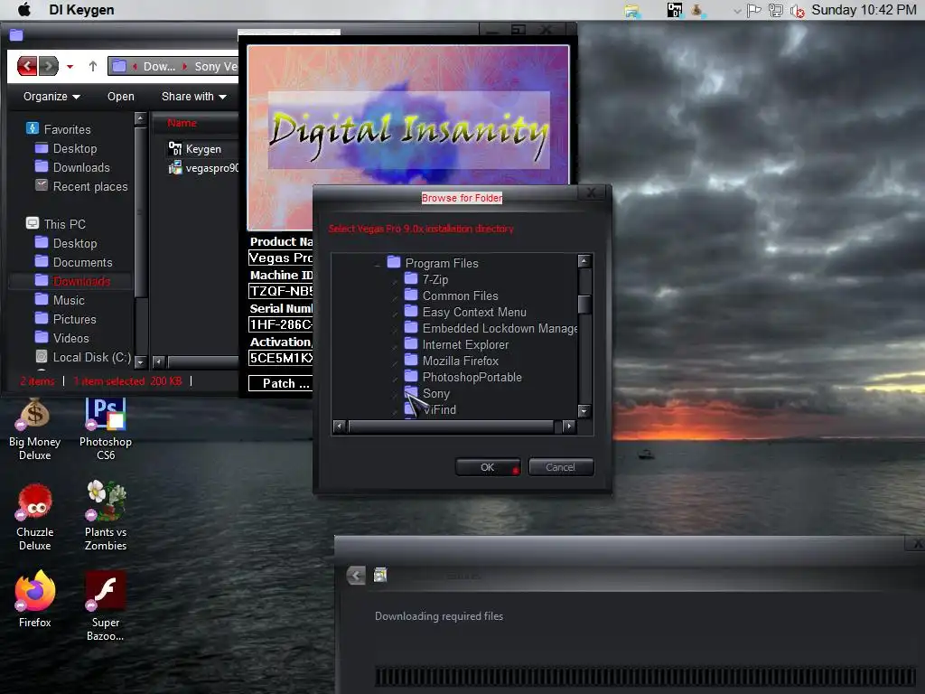
Task: Open the Big Money Deluxe desktop shortcut
Action: click(x=35, y=427)
